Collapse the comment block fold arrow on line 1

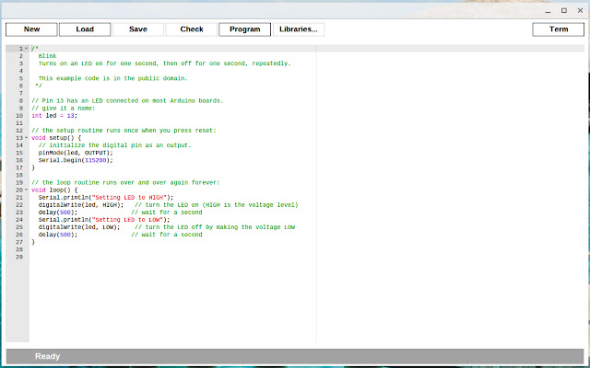click(x=26, y=48)
